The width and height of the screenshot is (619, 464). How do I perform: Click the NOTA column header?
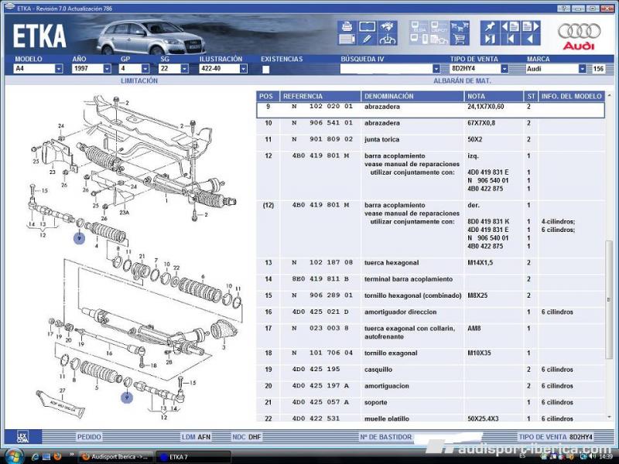point(494,96)
